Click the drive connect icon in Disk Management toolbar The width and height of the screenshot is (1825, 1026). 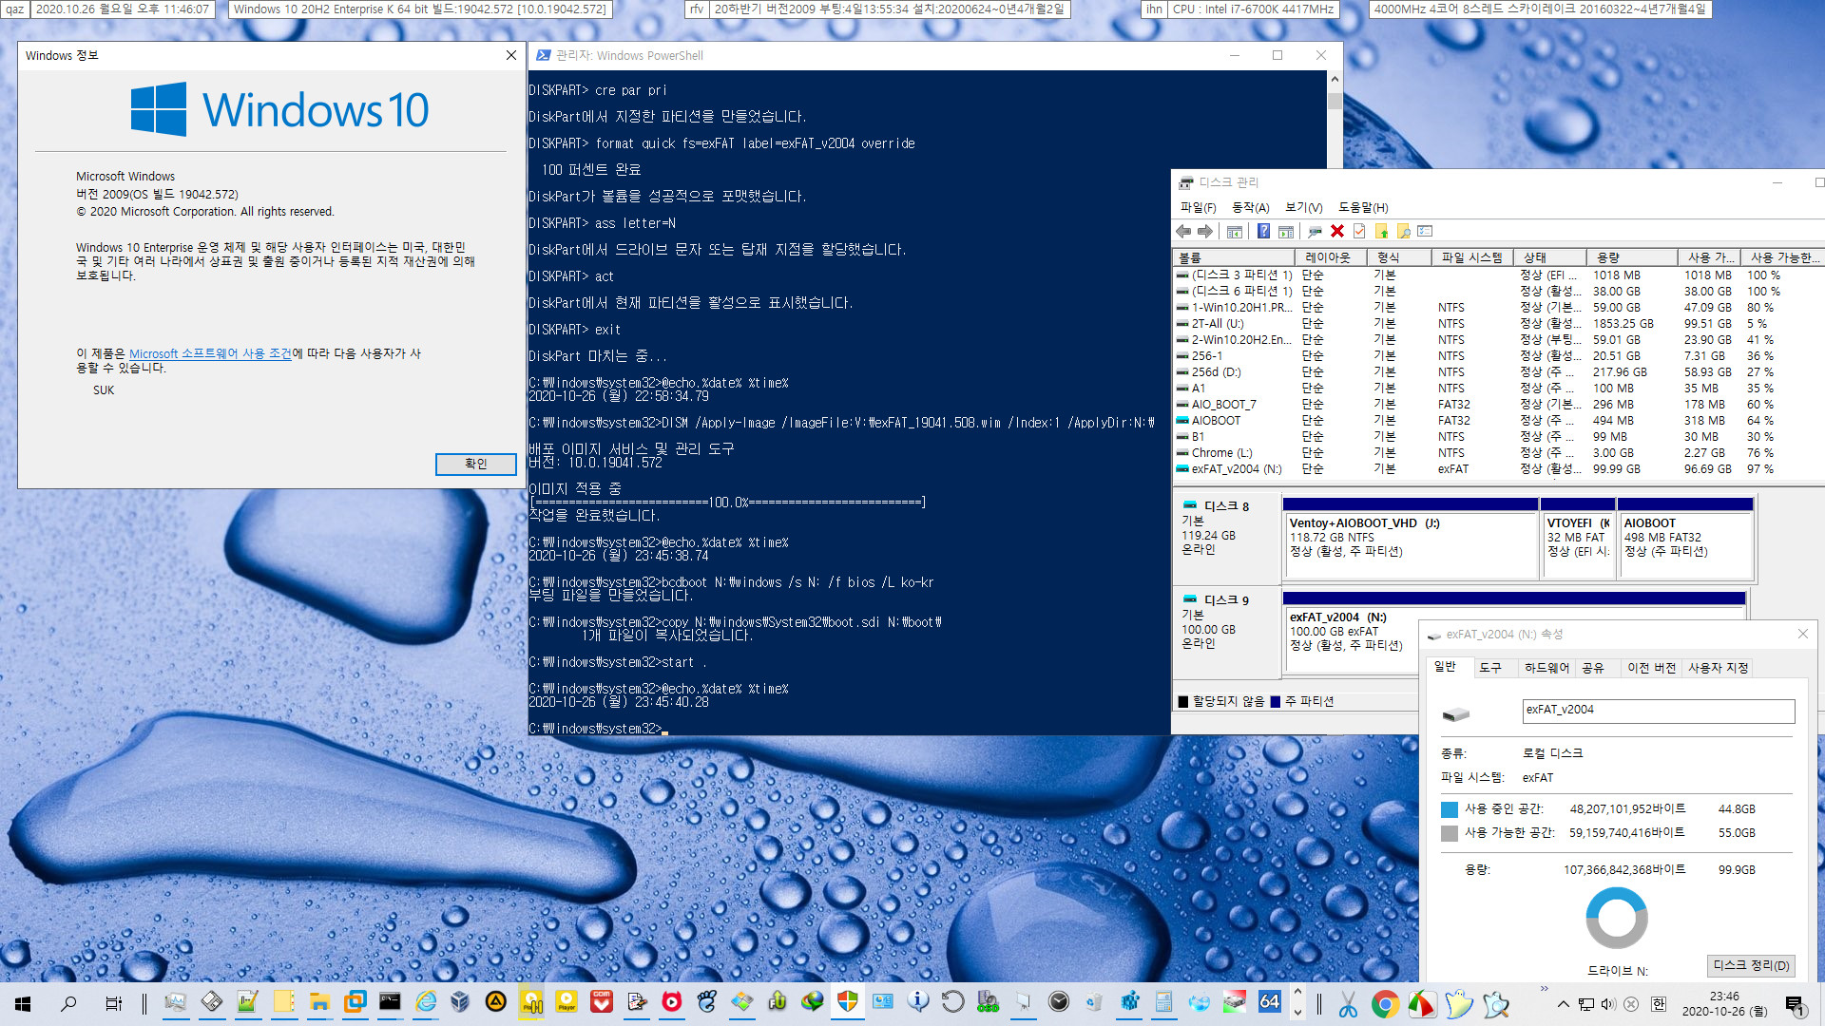point(1315,231)
